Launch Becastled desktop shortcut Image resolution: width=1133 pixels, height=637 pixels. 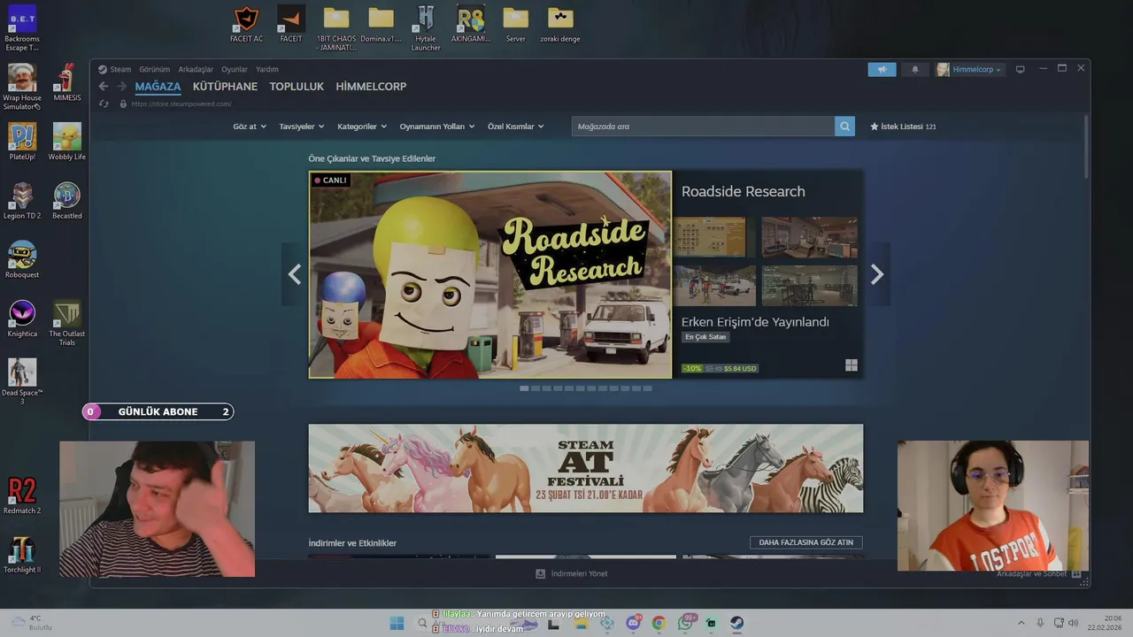[67, 201]
